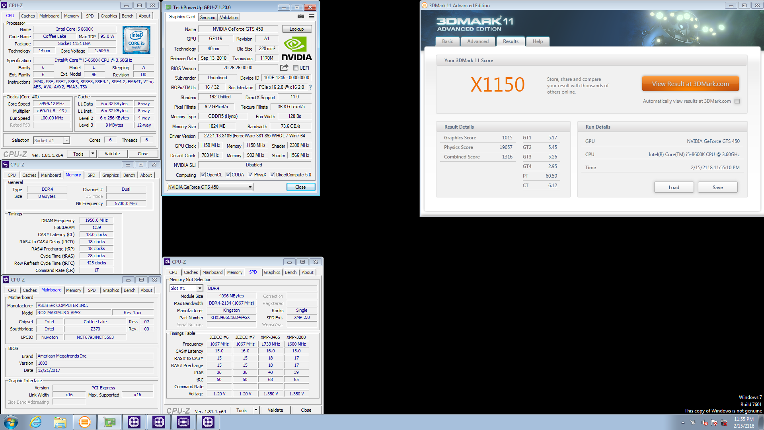
Task: Select the Results tab in 3DMark 11
Action: click(511, 41)
